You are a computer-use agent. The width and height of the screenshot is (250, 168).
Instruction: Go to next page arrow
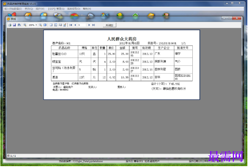pyautogui.click(x=89, y=25)
